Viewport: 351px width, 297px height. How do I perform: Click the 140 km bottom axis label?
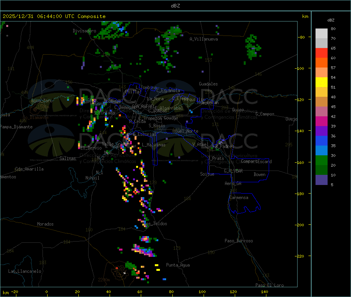point(264,292)
